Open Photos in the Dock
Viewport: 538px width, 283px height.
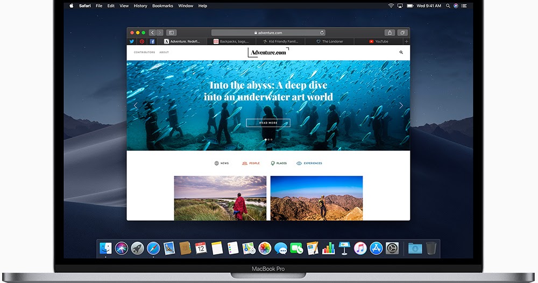265,248
